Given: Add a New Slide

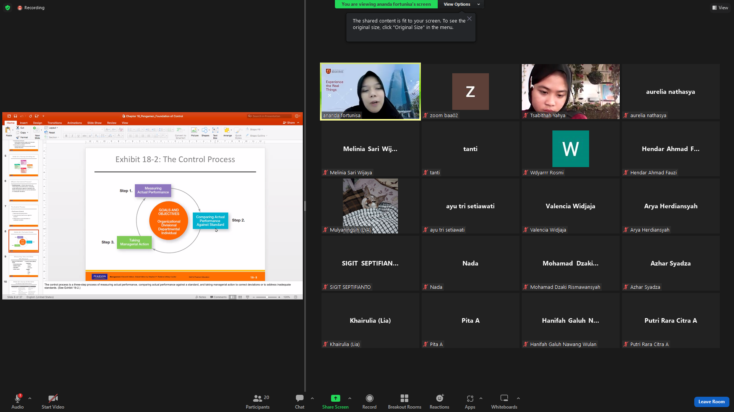Looking at the screenshot, I should click(x=37, y=132).
